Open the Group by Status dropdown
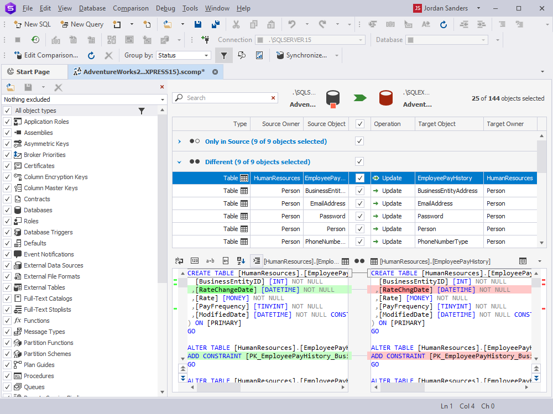 [x=184, y=55]
